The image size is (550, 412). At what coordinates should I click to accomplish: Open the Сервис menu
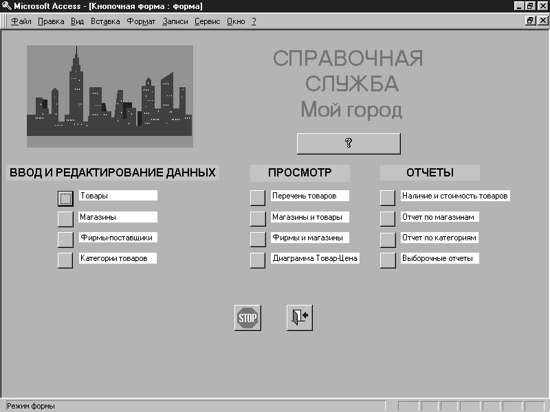[x=208, y=21]
